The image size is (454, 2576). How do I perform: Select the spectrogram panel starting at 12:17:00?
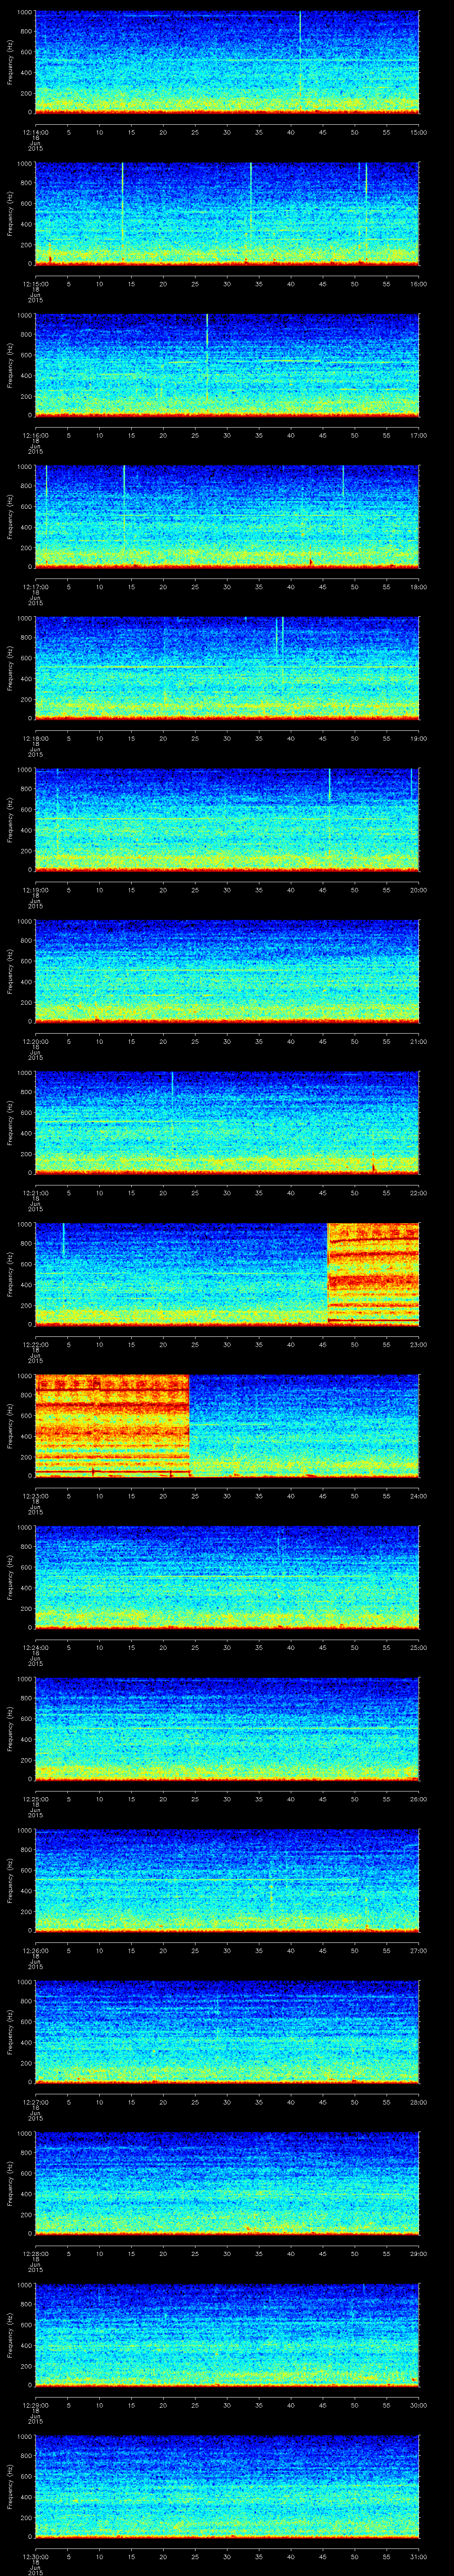pyautogui.click(x=227, y=517)
